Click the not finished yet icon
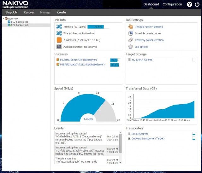 [59, 33]
